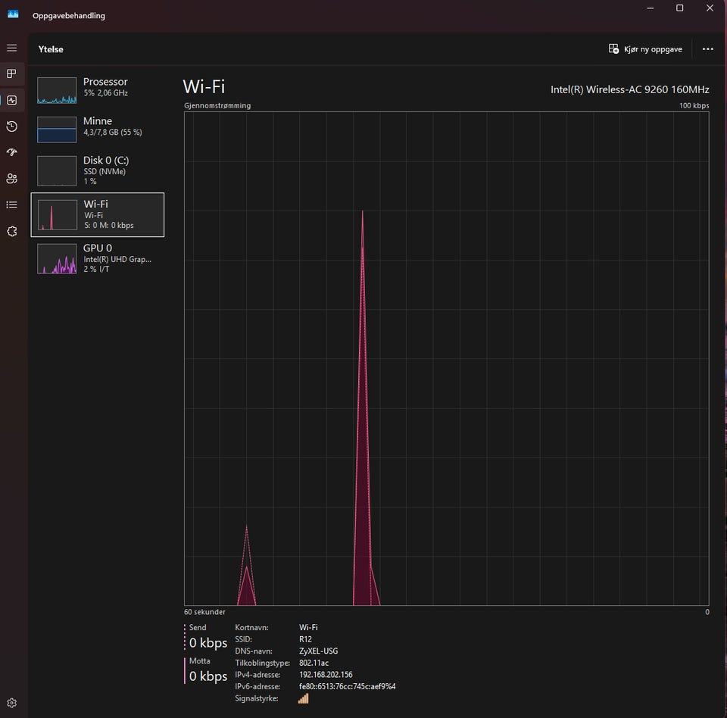Viewport: 727px width, 718px height.
Task: Open the Startup apps page icon
Action: (x=12, y=152)
